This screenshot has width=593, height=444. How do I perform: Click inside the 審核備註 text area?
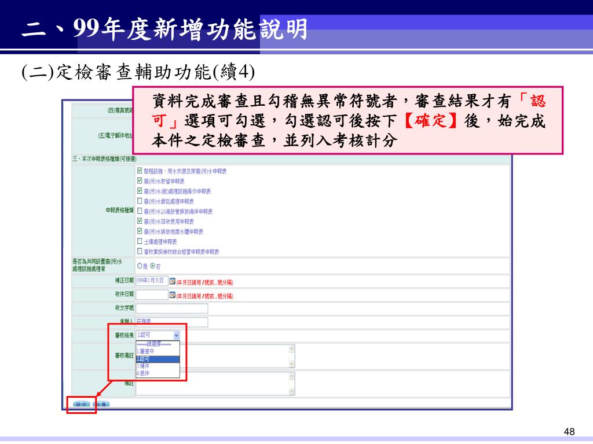click(x=215, y=356)
